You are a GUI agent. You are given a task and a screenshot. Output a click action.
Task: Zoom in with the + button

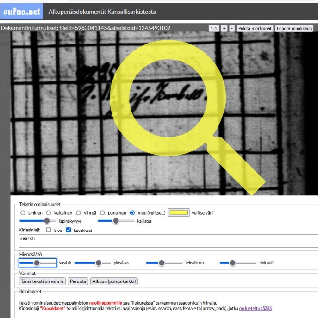tap(224, 28)
